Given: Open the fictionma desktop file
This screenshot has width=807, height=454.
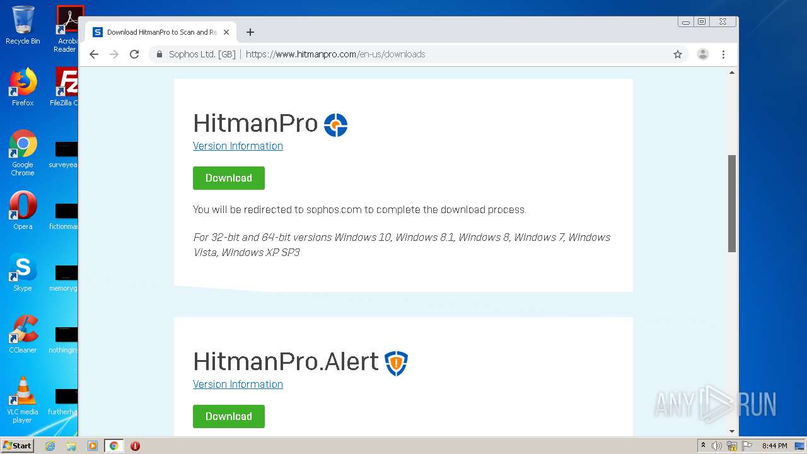Looking at the screenshot, I should pos(64,216).
